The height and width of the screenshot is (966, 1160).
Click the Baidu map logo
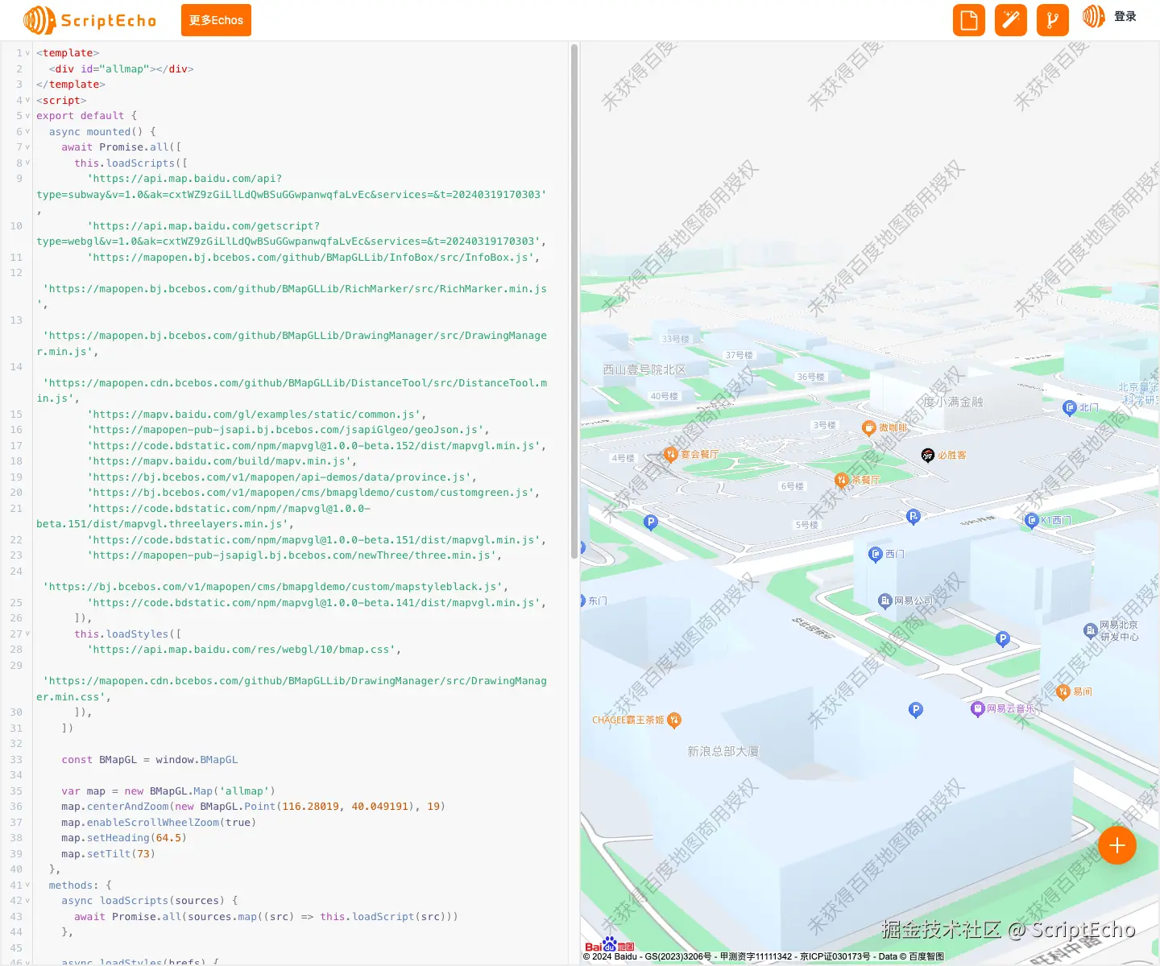pos(610,944)
